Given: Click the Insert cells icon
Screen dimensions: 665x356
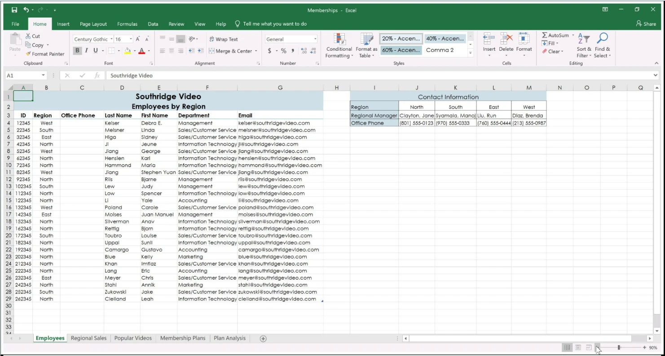Looking at the screenshot, I should [x=489, y=39].
